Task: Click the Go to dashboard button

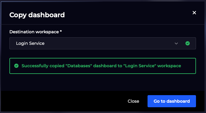Action: click(x=172, y=101)
